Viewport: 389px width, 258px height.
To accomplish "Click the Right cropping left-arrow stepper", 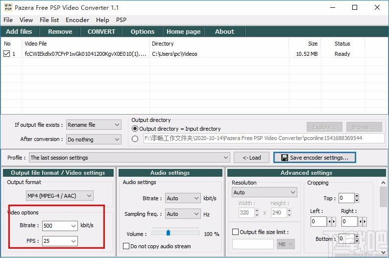I will (x=360, y=221).
